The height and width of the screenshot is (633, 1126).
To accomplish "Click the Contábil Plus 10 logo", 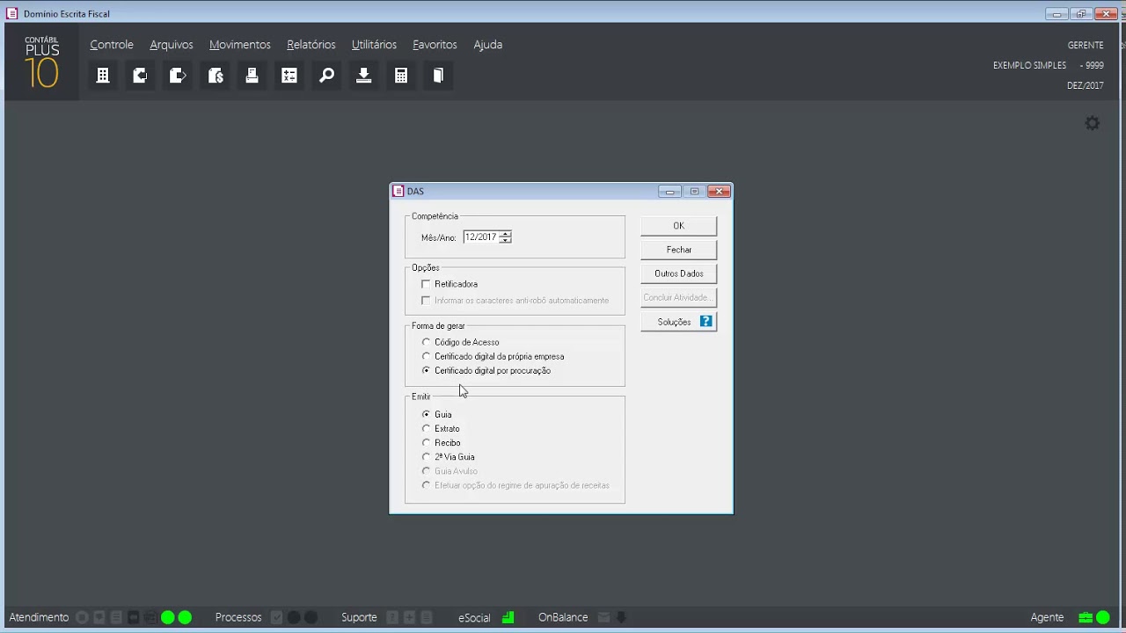I will pos(41,62).
